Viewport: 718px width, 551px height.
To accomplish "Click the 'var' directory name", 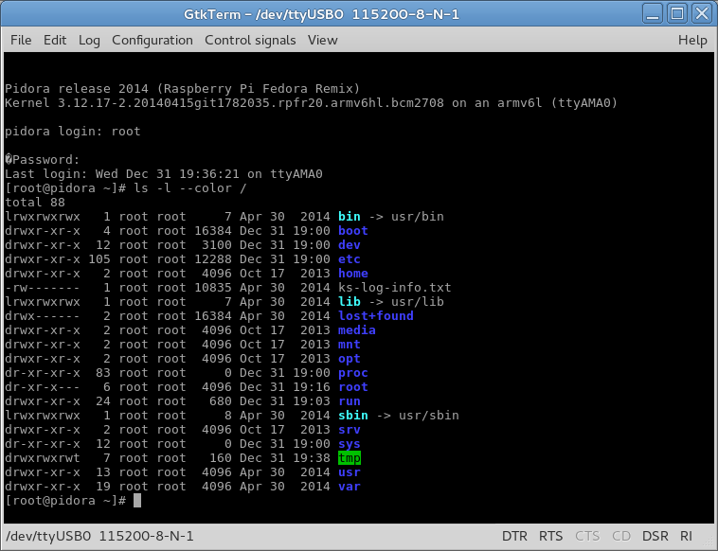I will pyautogui.click(x=349, y=486).
